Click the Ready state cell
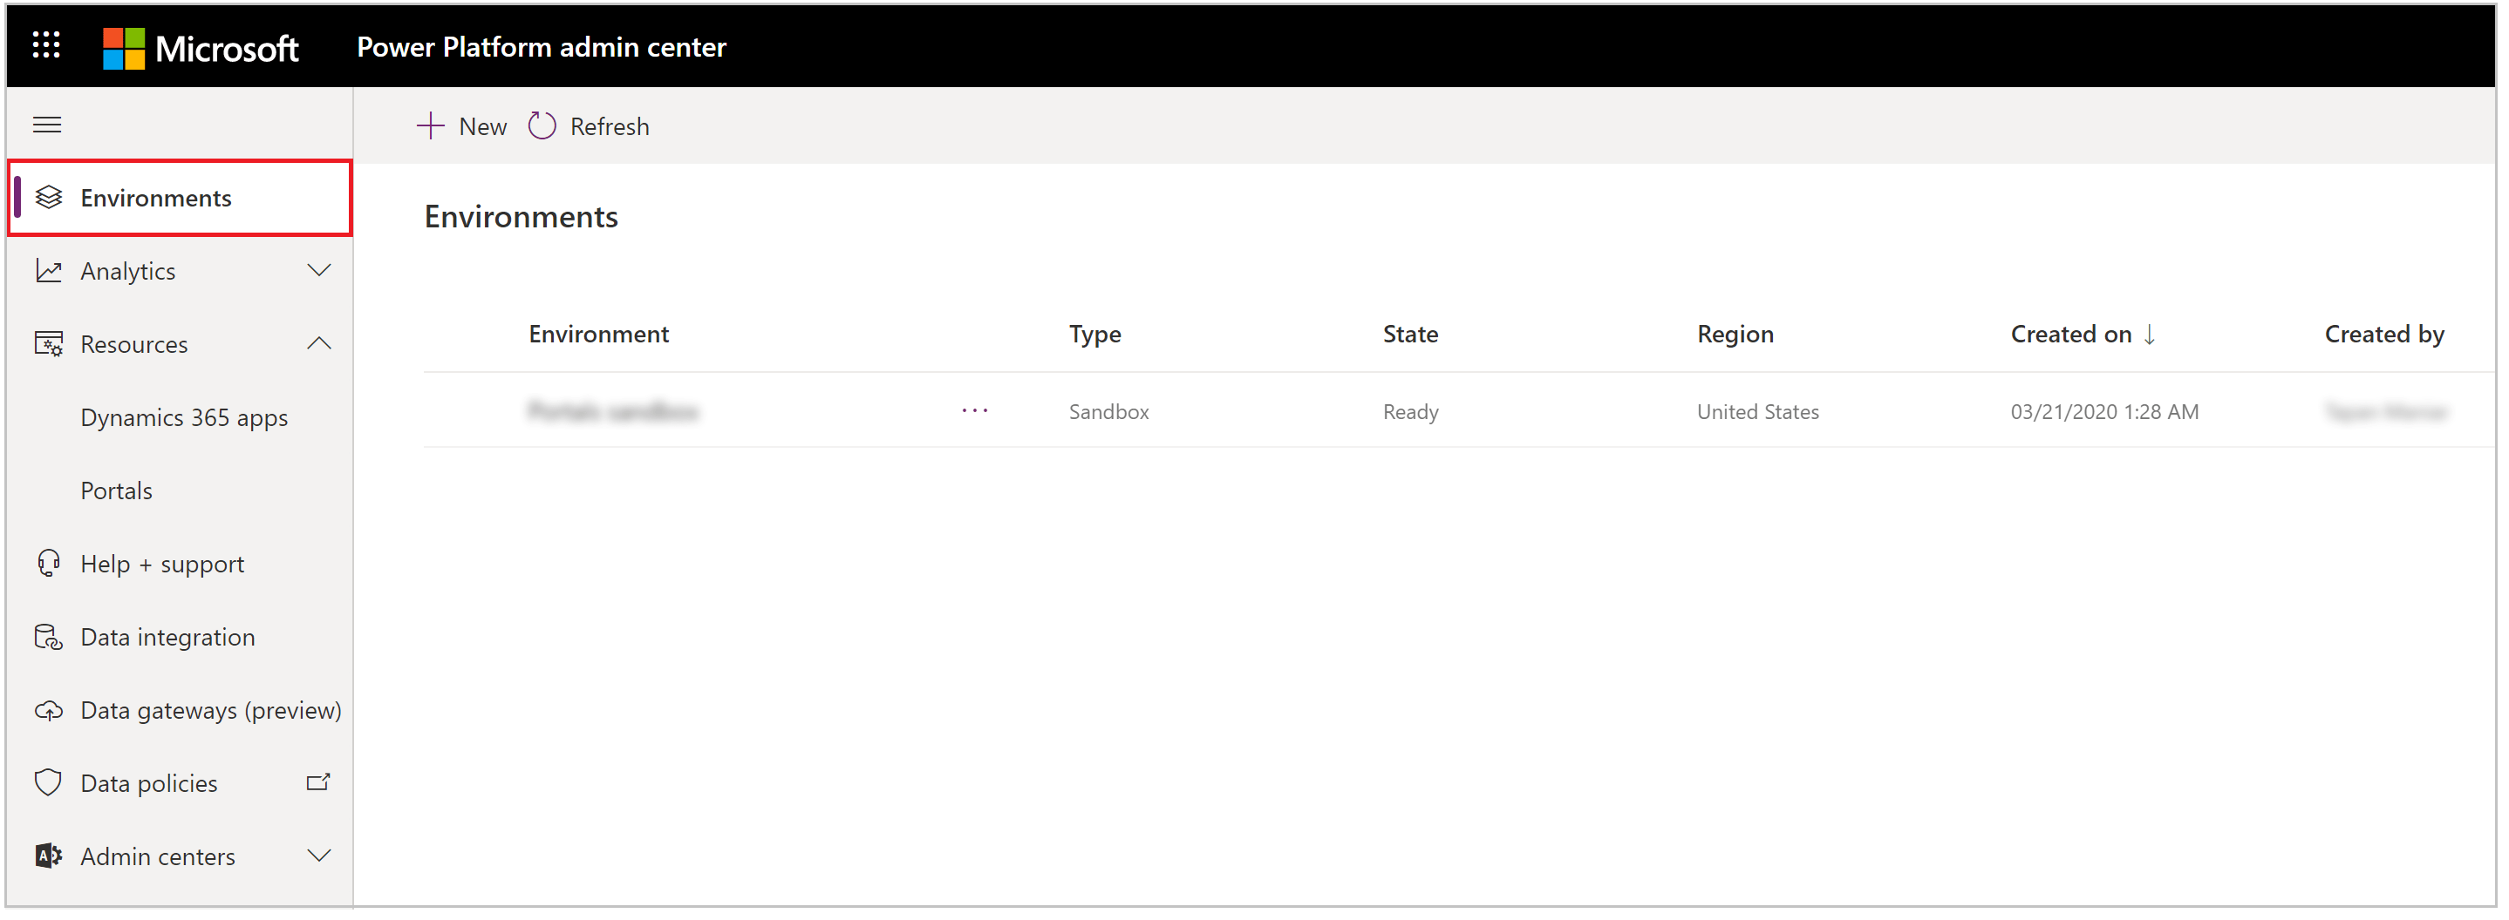Image resolution: width=2509 pixels, height=920 pixels. (1410, 412)
